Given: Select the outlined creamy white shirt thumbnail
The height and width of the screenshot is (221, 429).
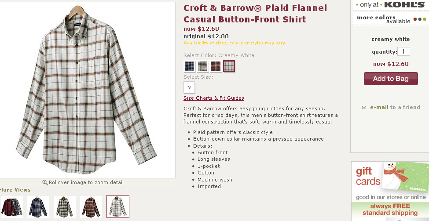Looking at the screenshot, I should click(x=118, y=207).
